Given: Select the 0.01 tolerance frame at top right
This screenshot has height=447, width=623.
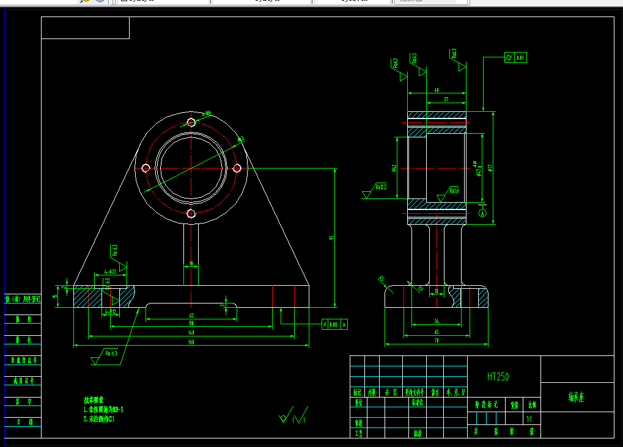Looking at the screenshot, I should click(516, 57).
